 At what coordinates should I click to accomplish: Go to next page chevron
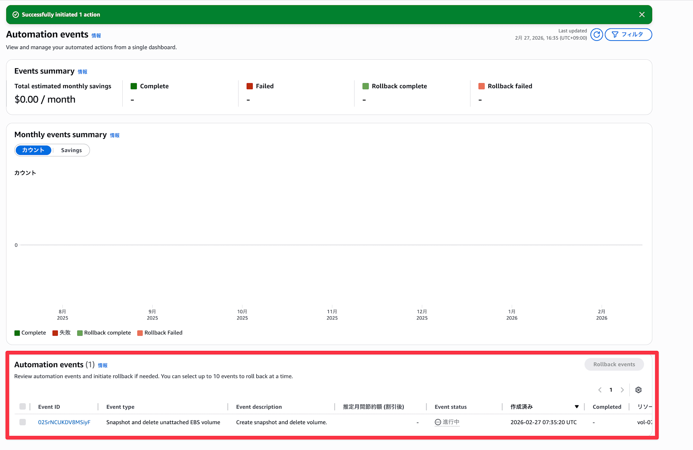tap(622, 390)
